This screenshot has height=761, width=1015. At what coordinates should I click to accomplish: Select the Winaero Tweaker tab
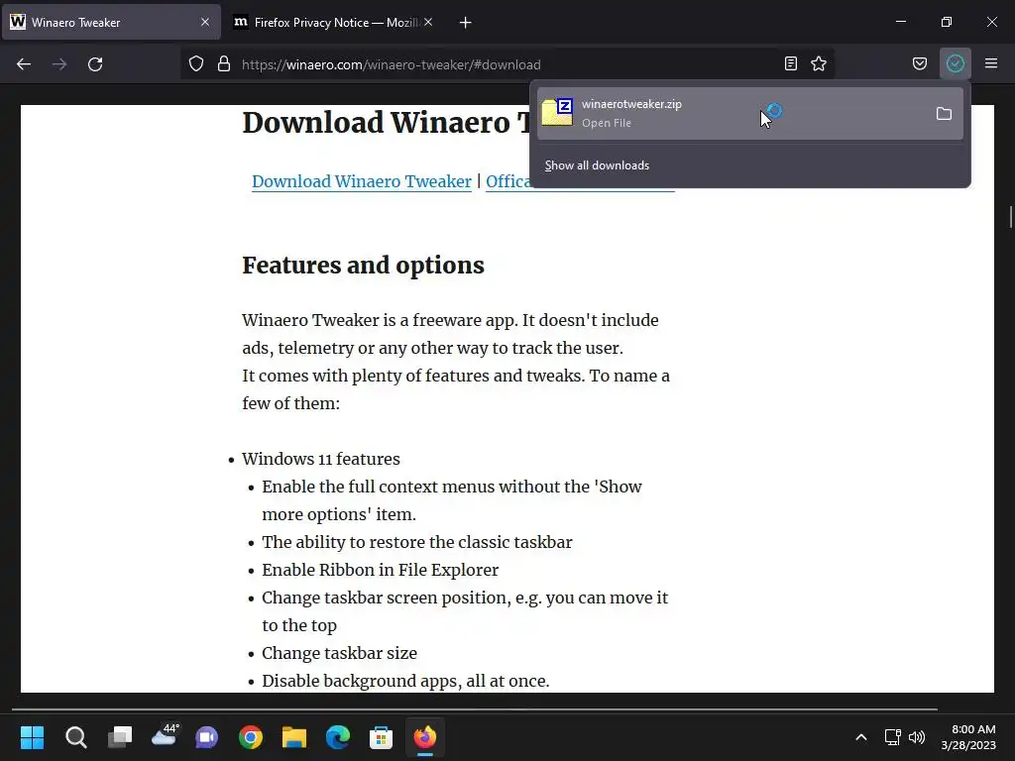click(x=111, y=23)
